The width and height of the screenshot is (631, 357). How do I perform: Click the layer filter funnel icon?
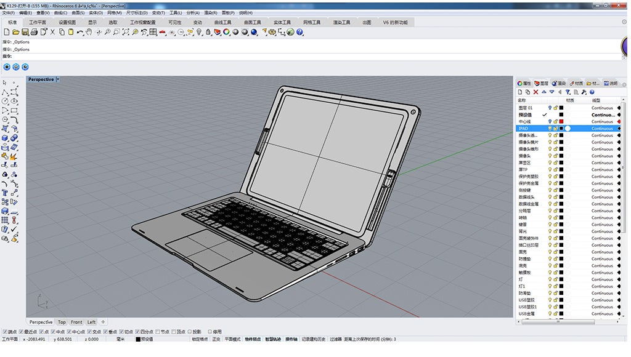coord(568,92)
